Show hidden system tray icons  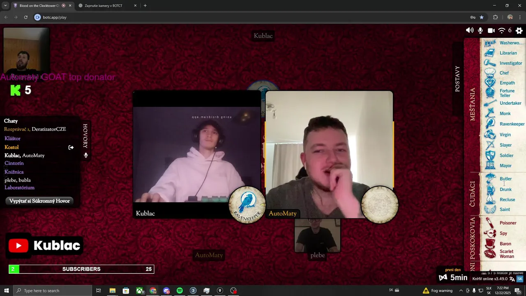click(461, 291)
